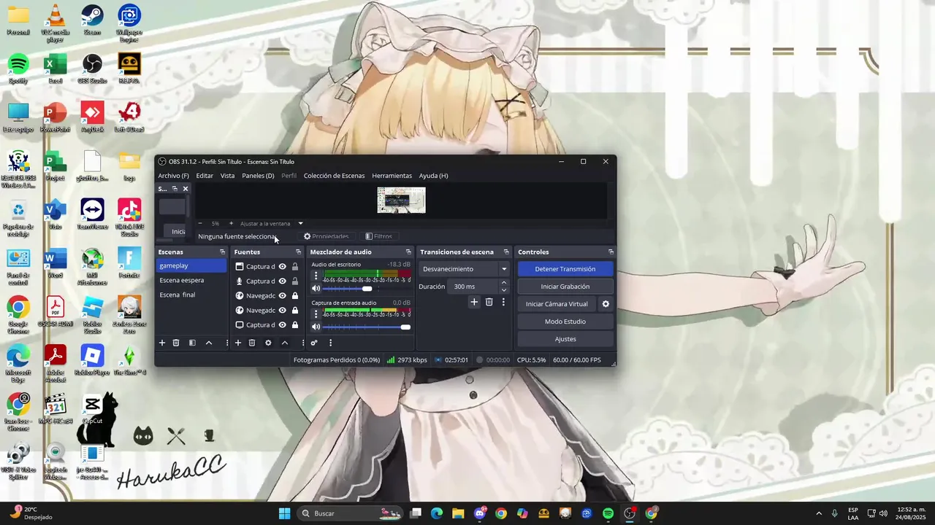Undock the Mezclador de audio panel
This screenshot has height=525, width=935.
pos(408,252)
